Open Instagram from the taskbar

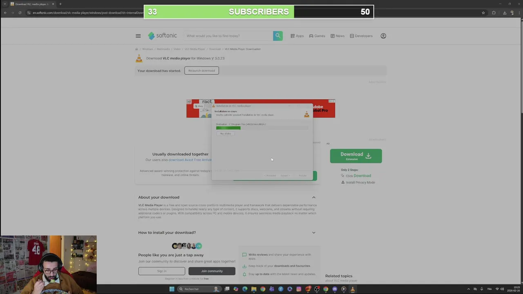(299, 289)
